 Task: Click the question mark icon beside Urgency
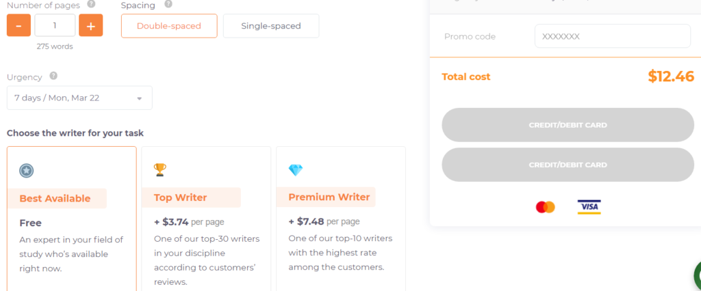click(x=53, y=75)
